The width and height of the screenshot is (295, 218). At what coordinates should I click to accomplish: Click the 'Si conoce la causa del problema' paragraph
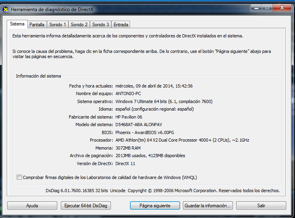pyautogui.click(x=142, y=54)
